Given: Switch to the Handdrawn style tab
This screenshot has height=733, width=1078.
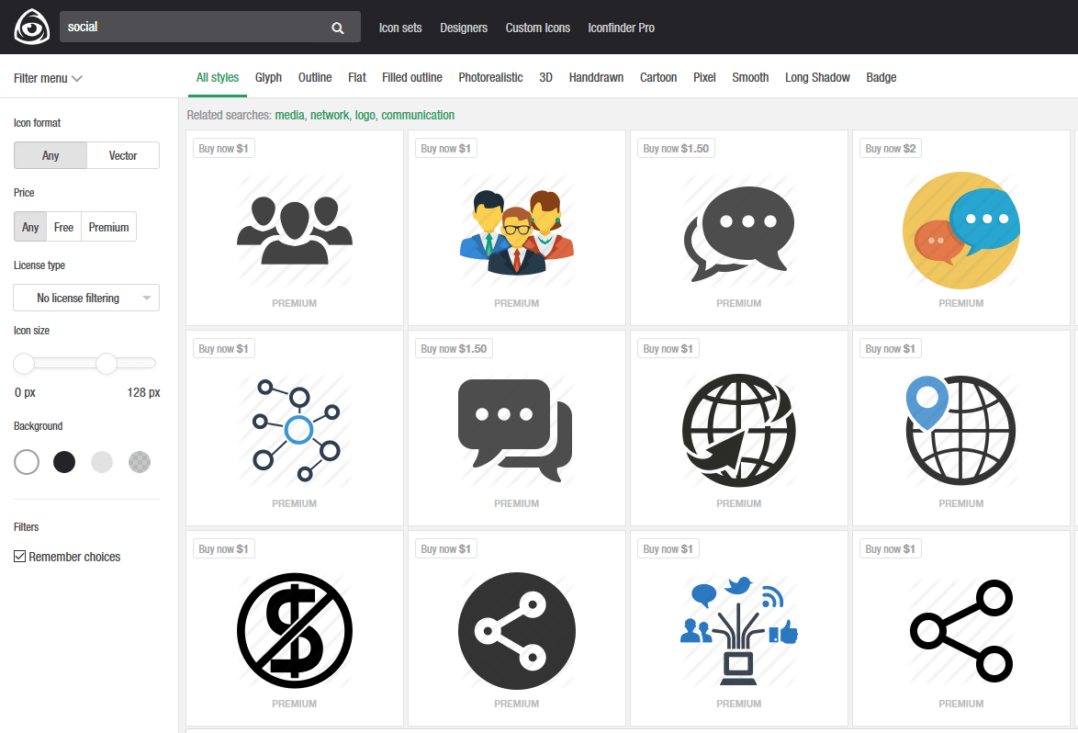Looking at the screenshot, I should point(596,77).
